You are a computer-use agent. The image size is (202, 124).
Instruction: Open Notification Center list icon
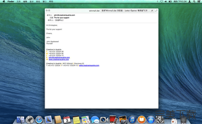[199, 2]
